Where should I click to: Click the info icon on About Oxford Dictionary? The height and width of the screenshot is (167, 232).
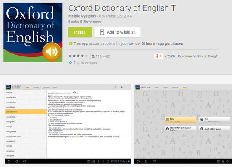pyautogui.click(x=168, y=129)
